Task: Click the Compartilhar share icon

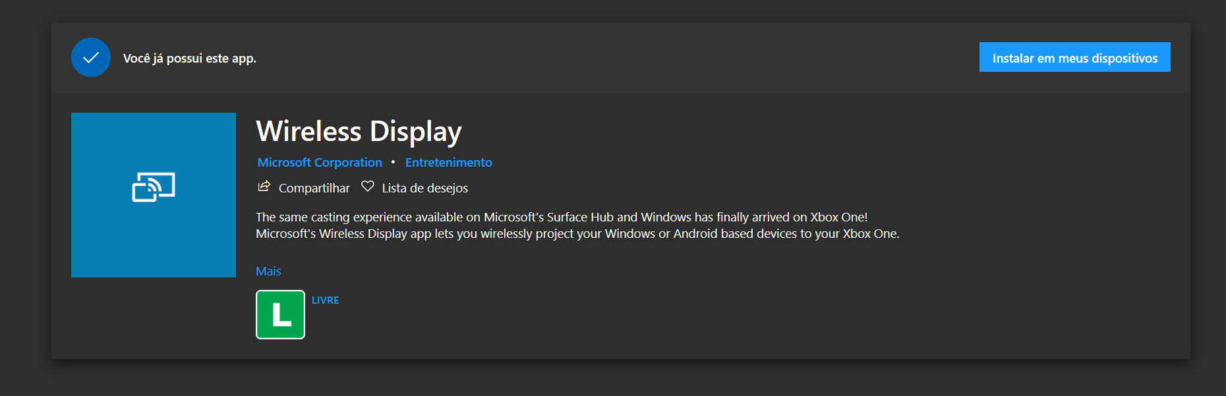Action: point(264,186)
